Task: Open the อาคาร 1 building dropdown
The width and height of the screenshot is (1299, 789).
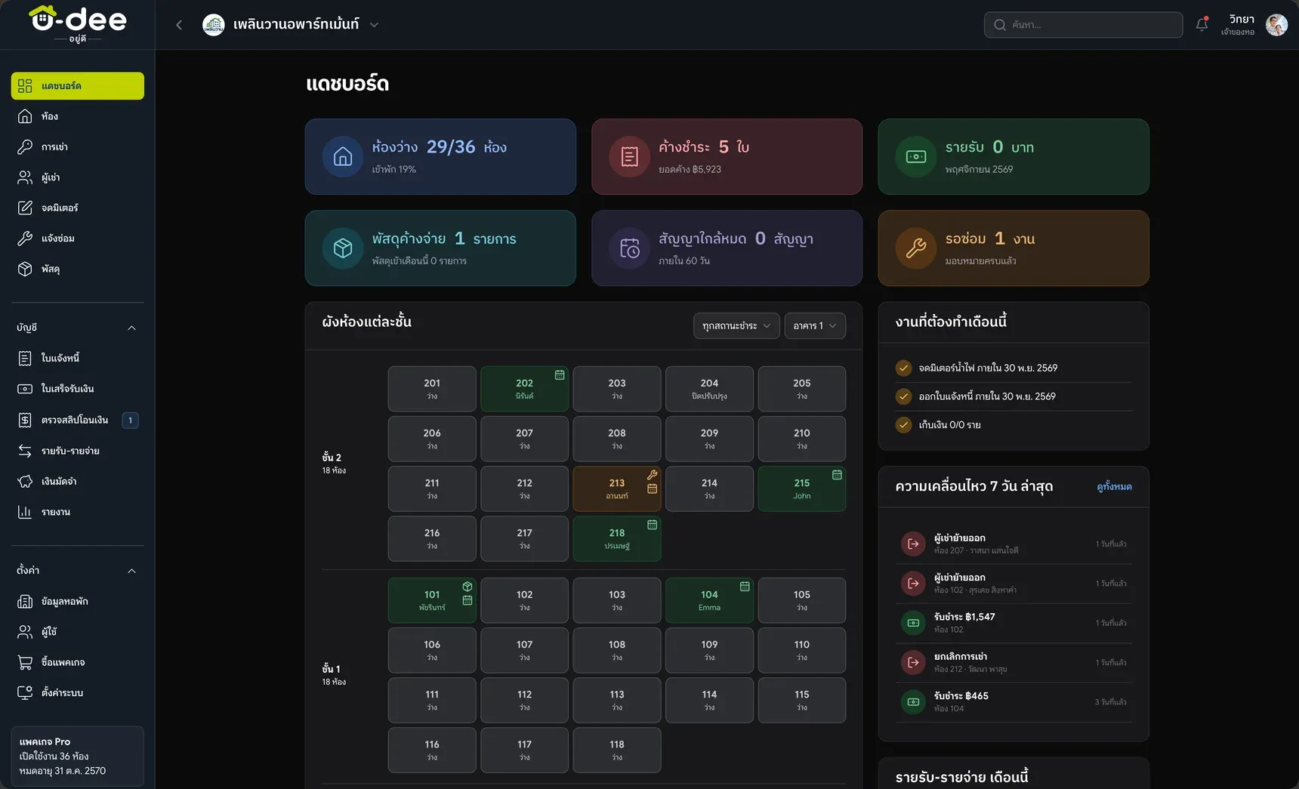Action: click(815, 326)
